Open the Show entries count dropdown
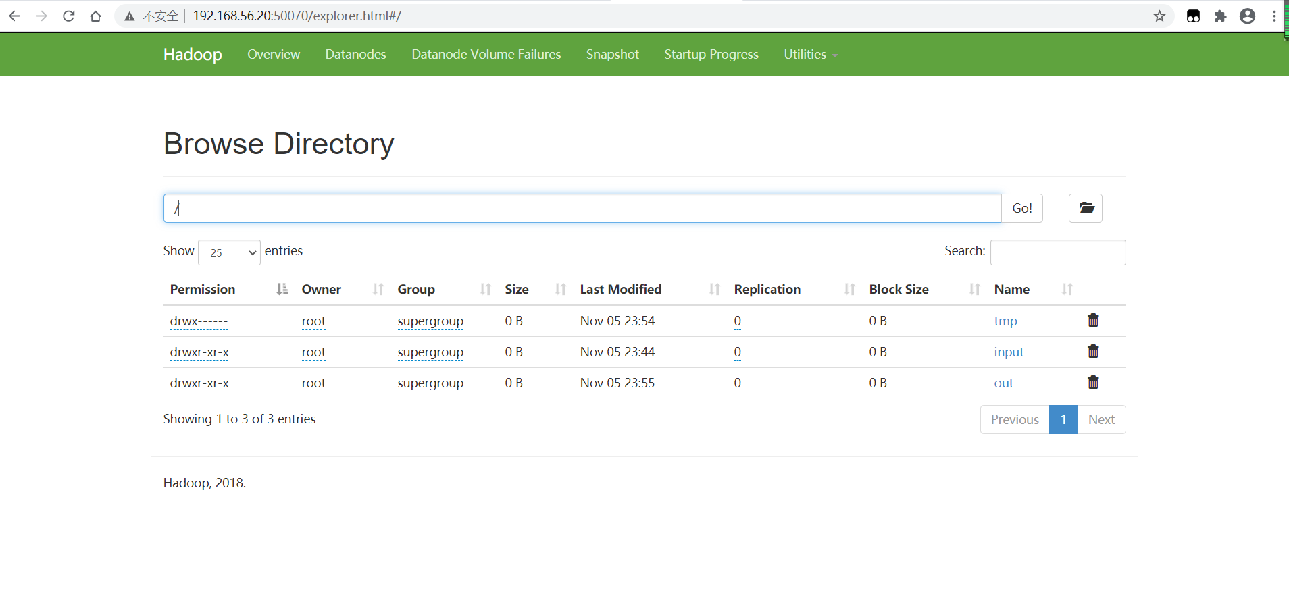Screen dimensions: 1289x615 [229, 252]
